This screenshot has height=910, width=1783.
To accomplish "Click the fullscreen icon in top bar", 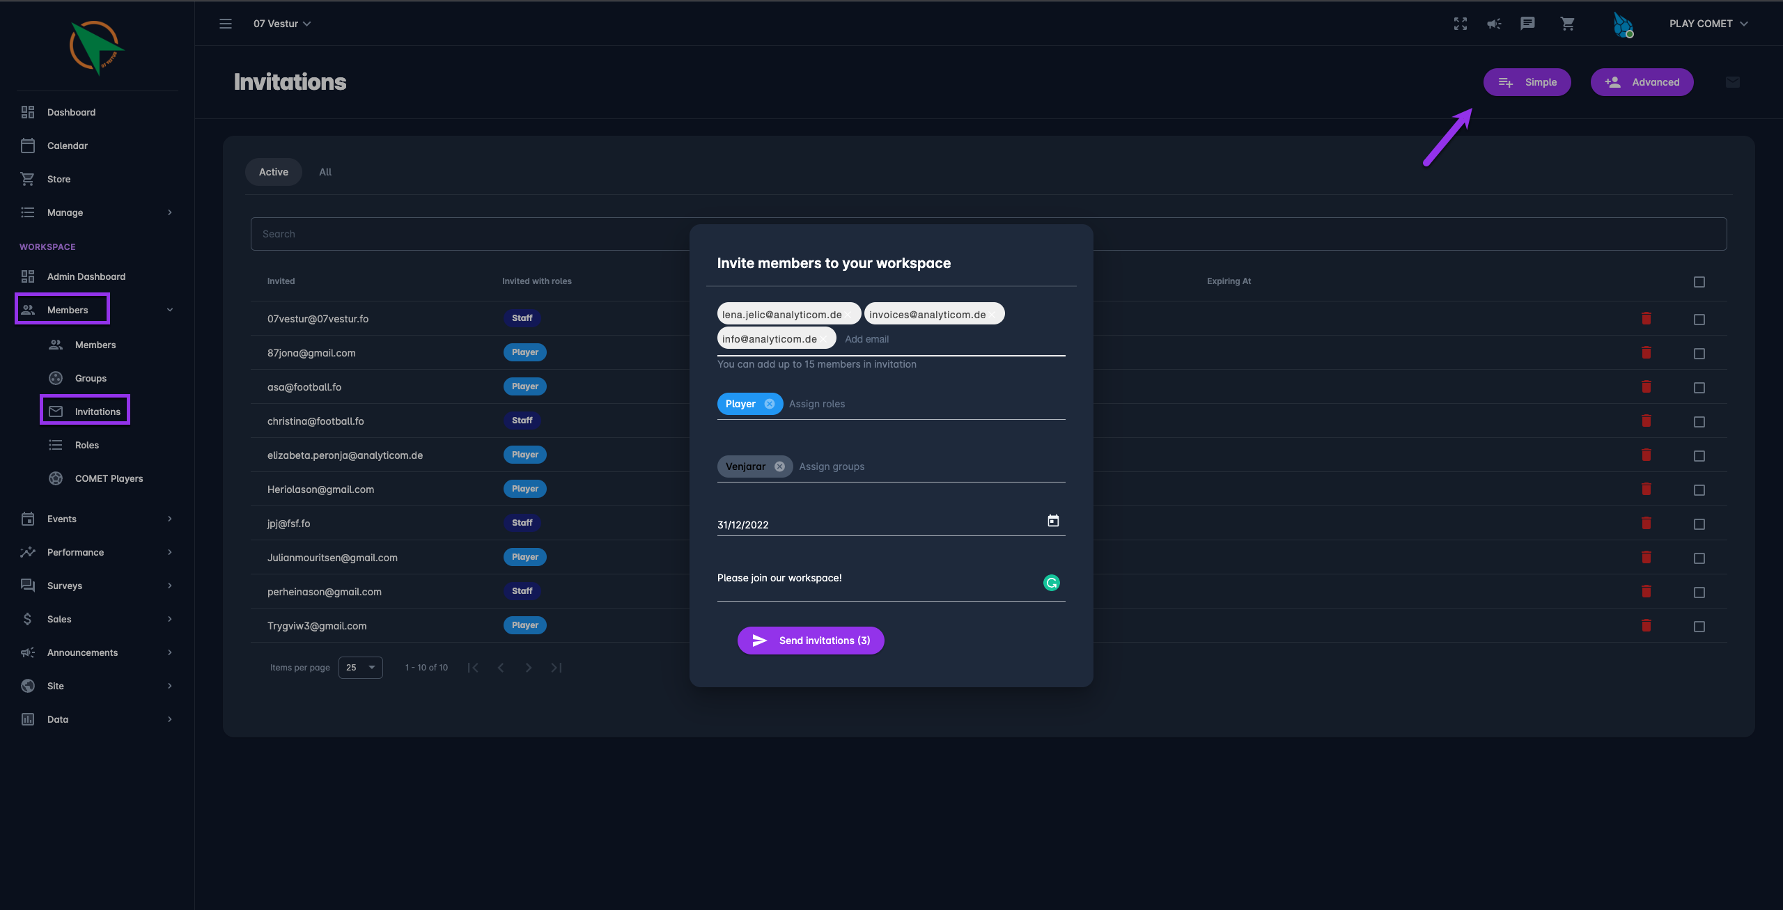I will tap(1461, 24).
